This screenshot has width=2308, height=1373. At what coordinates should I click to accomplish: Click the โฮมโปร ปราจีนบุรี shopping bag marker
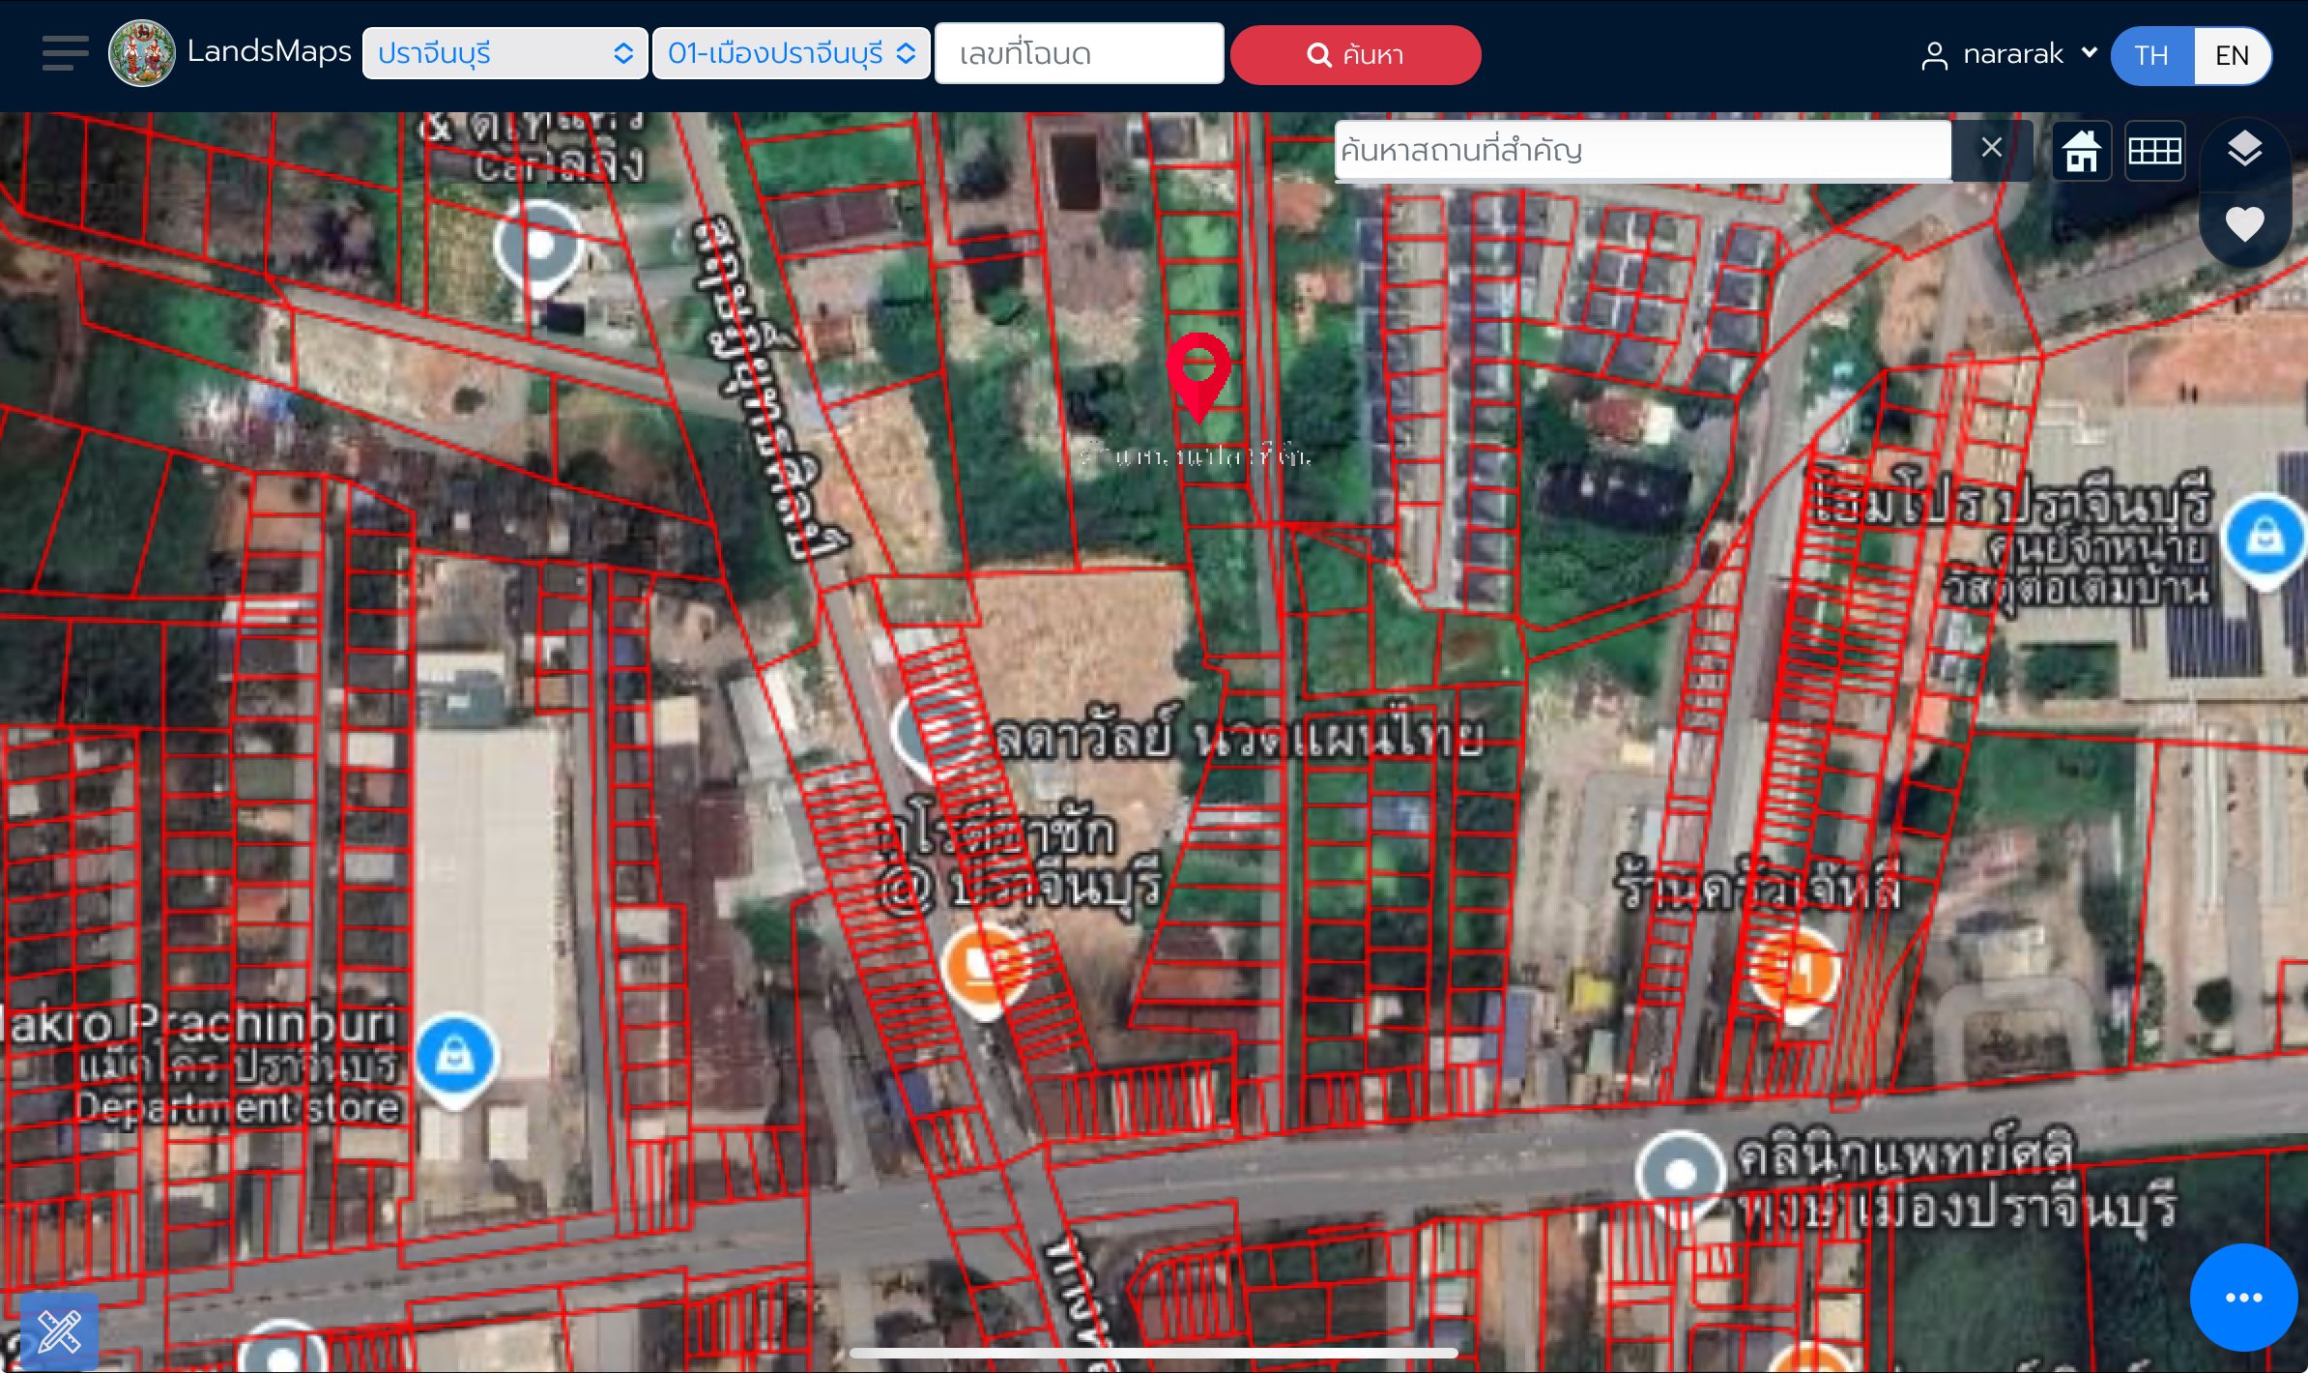point(2264,541)
